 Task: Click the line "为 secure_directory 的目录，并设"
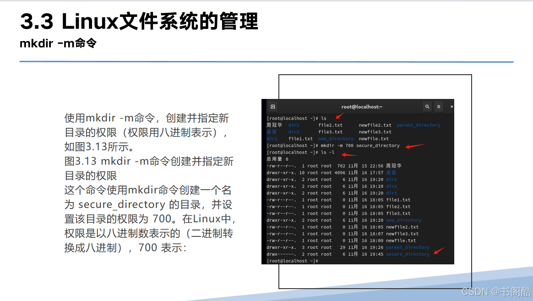tap(148, 204)
